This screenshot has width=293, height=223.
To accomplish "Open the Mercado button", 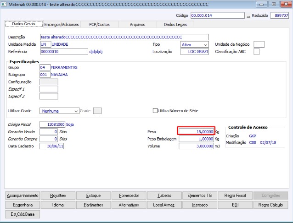I will tap(200, 205).
